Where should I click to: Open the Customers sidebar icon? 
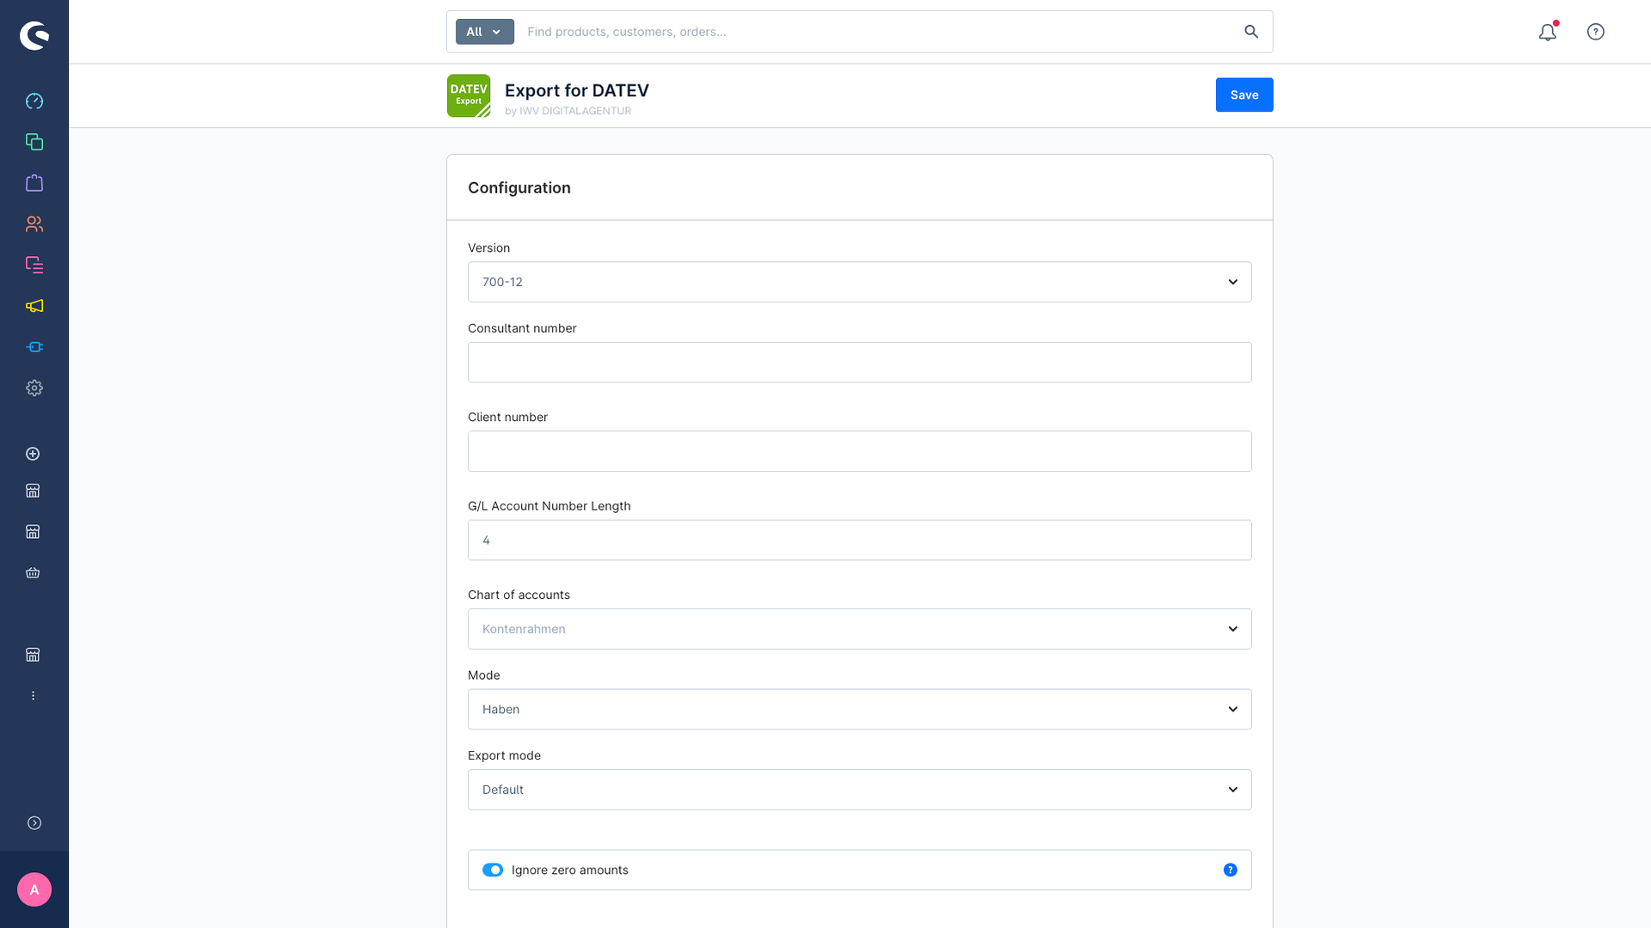(x=34, y=224)
